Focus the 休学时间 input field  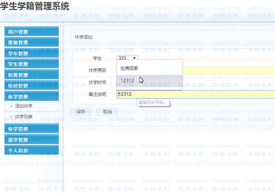(205, 82)
